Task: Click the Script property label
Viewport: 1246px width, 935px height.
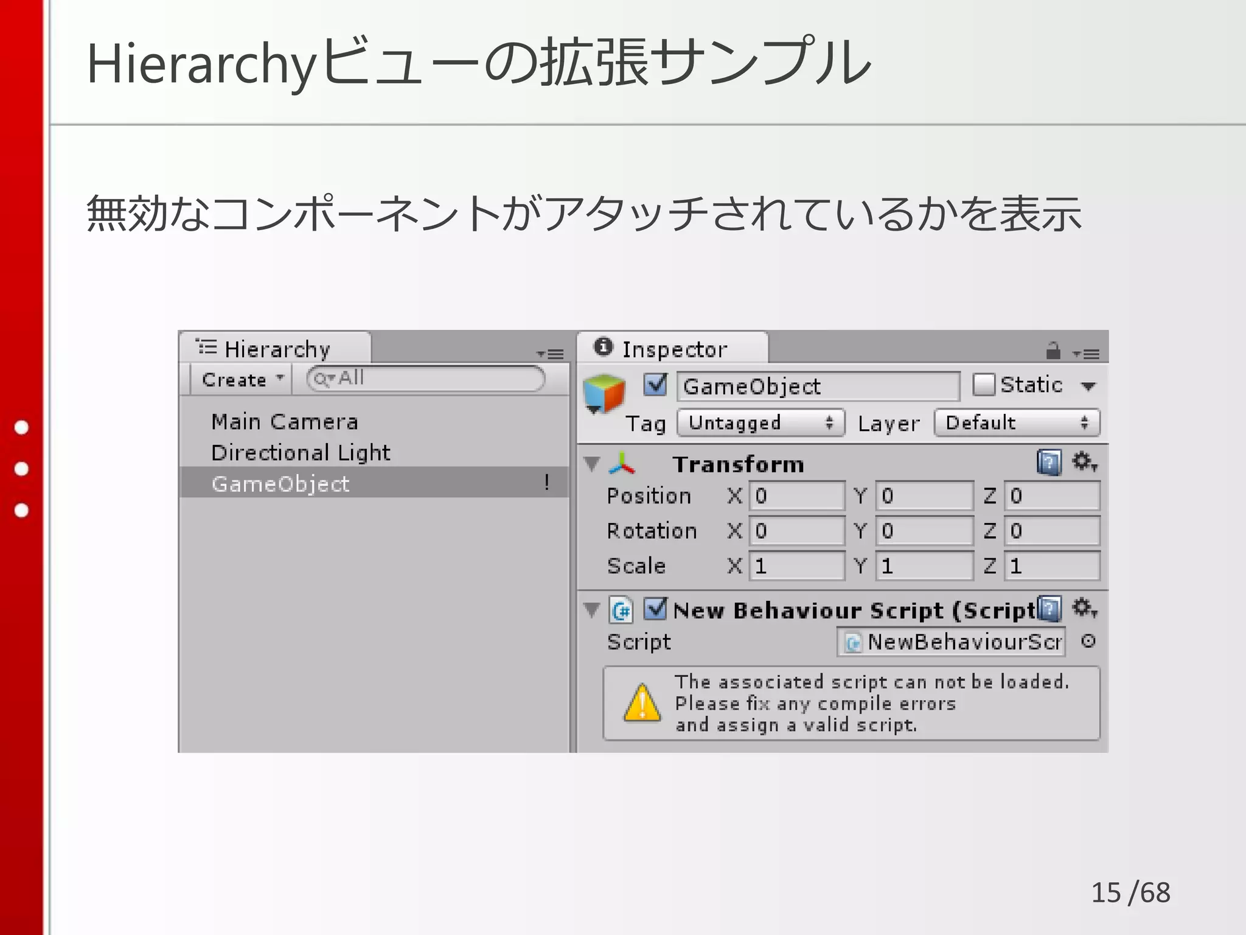Action: (x=639, y=642)
